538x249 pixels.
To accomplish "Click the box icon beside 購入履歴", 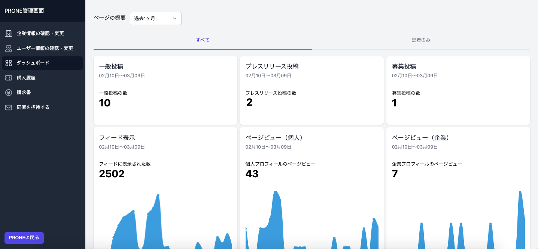I will pos(9,78).
